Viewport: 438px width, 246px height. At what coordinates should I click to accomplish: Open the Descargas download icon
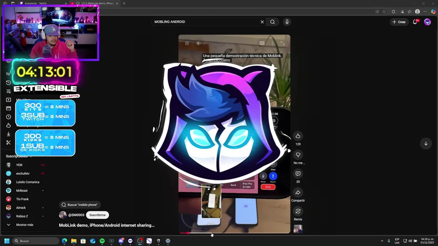9,134
